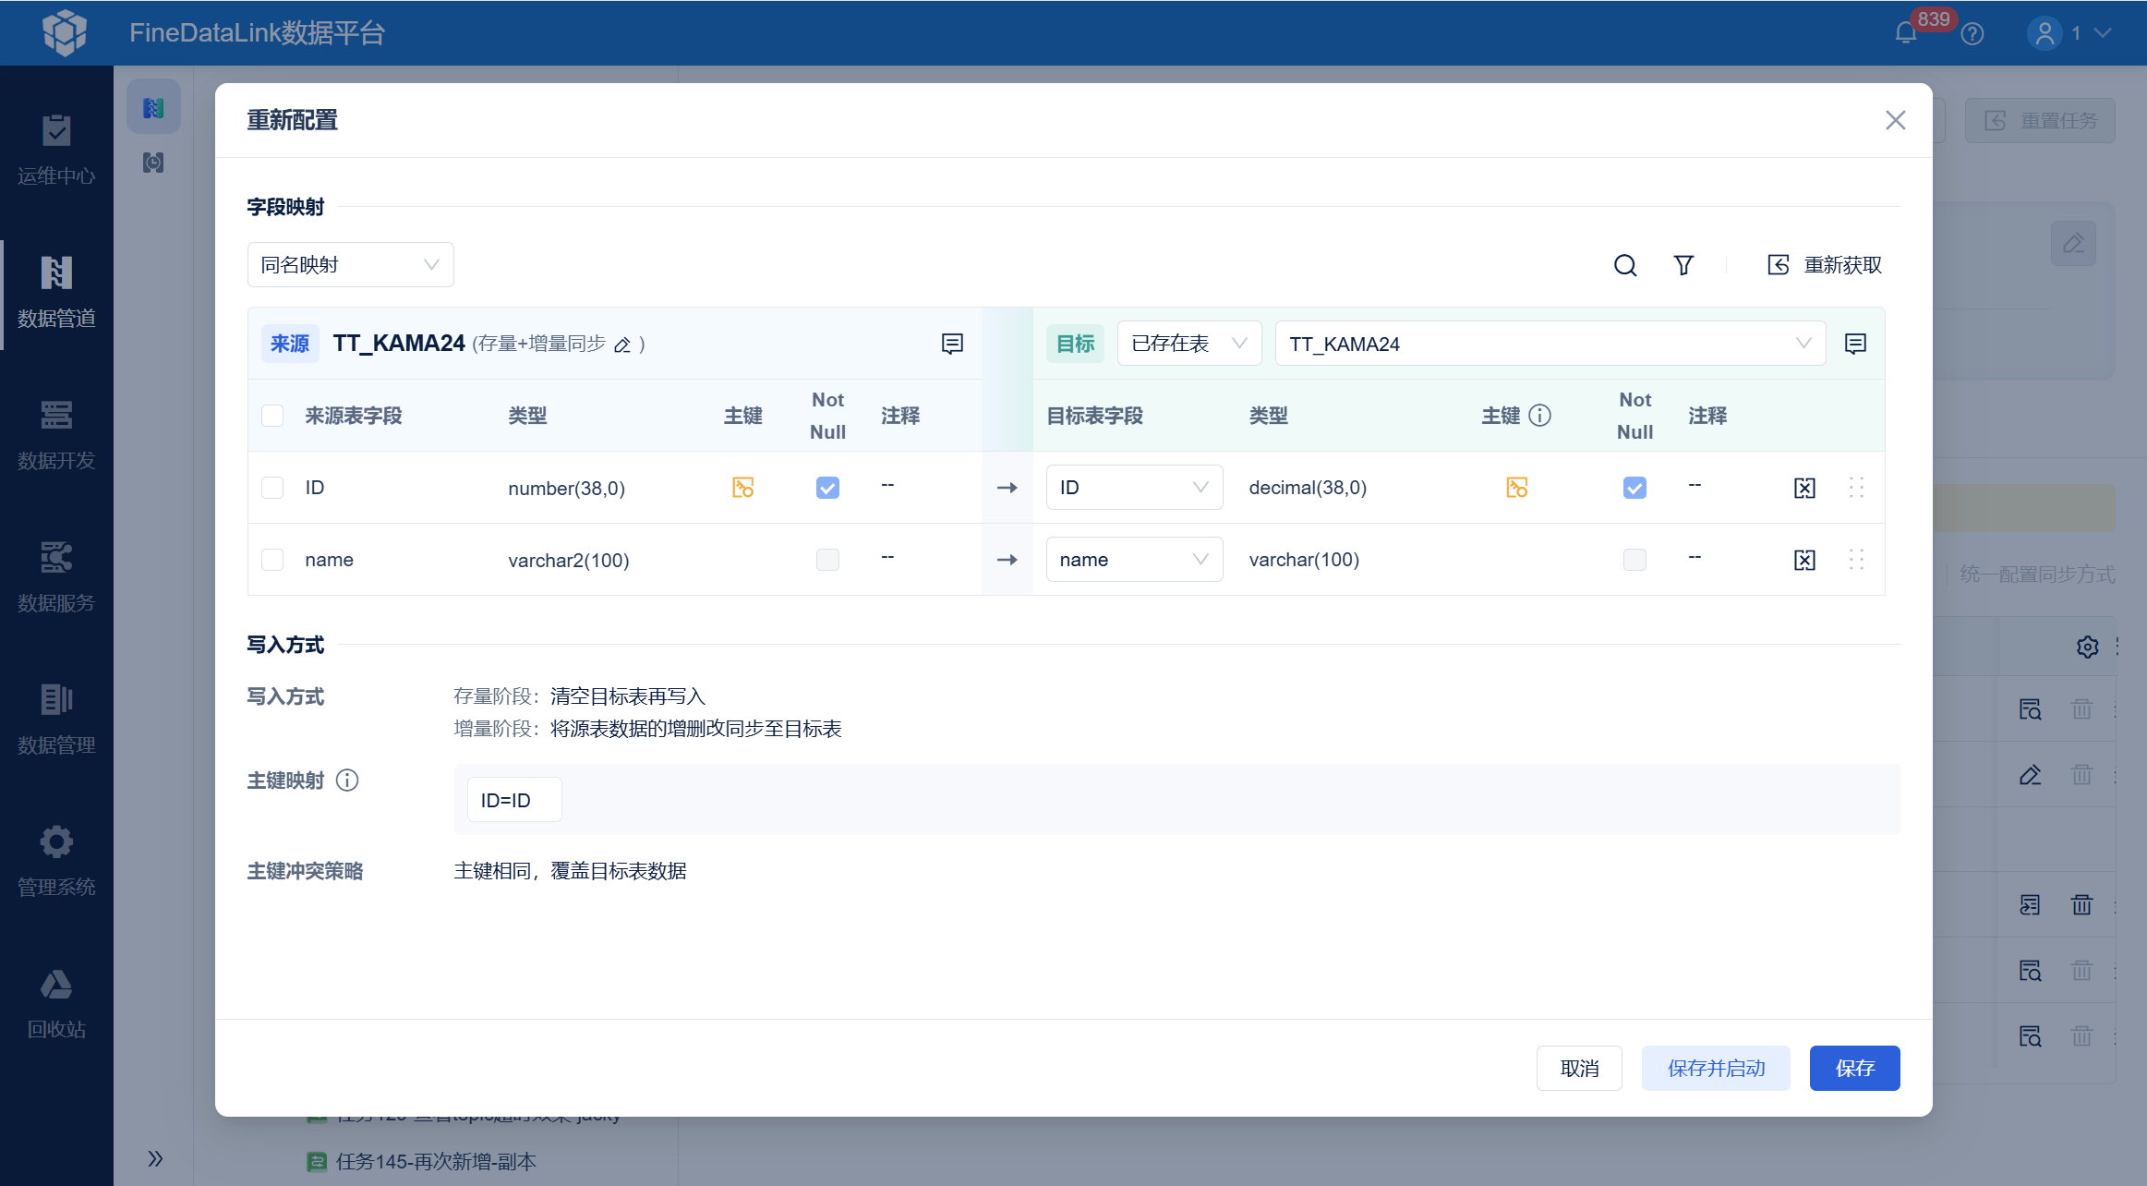Viewport: 2147px width, 1186px height.
Task: Click the 目标表字段 column header
Action: click(1094, 416)
